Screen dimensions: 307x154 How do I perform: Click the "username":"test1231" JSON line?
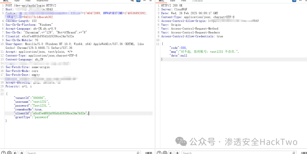[x=31, y=102]
